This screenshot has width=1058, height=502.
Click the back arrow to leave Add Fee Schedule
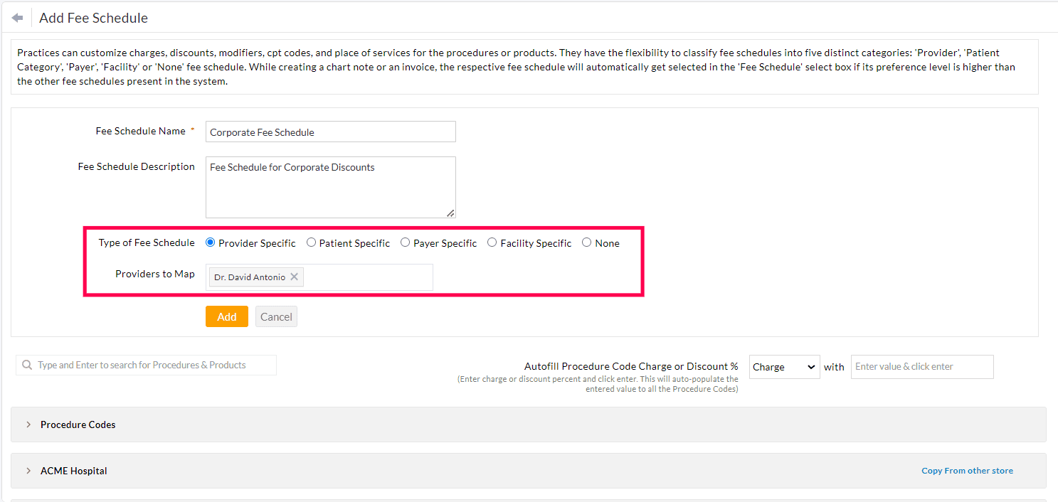pos(17,16)
